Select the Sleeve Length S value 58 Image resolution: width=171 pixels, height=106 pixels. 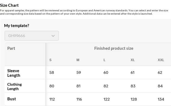coord(51,72)
